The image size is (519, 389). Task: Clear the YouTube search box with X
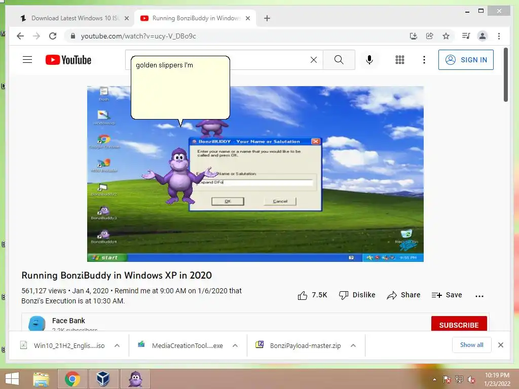[313, 60]
